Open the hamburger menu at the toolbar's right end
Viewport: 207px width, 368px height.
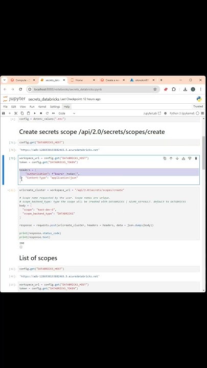coord(202,113)
